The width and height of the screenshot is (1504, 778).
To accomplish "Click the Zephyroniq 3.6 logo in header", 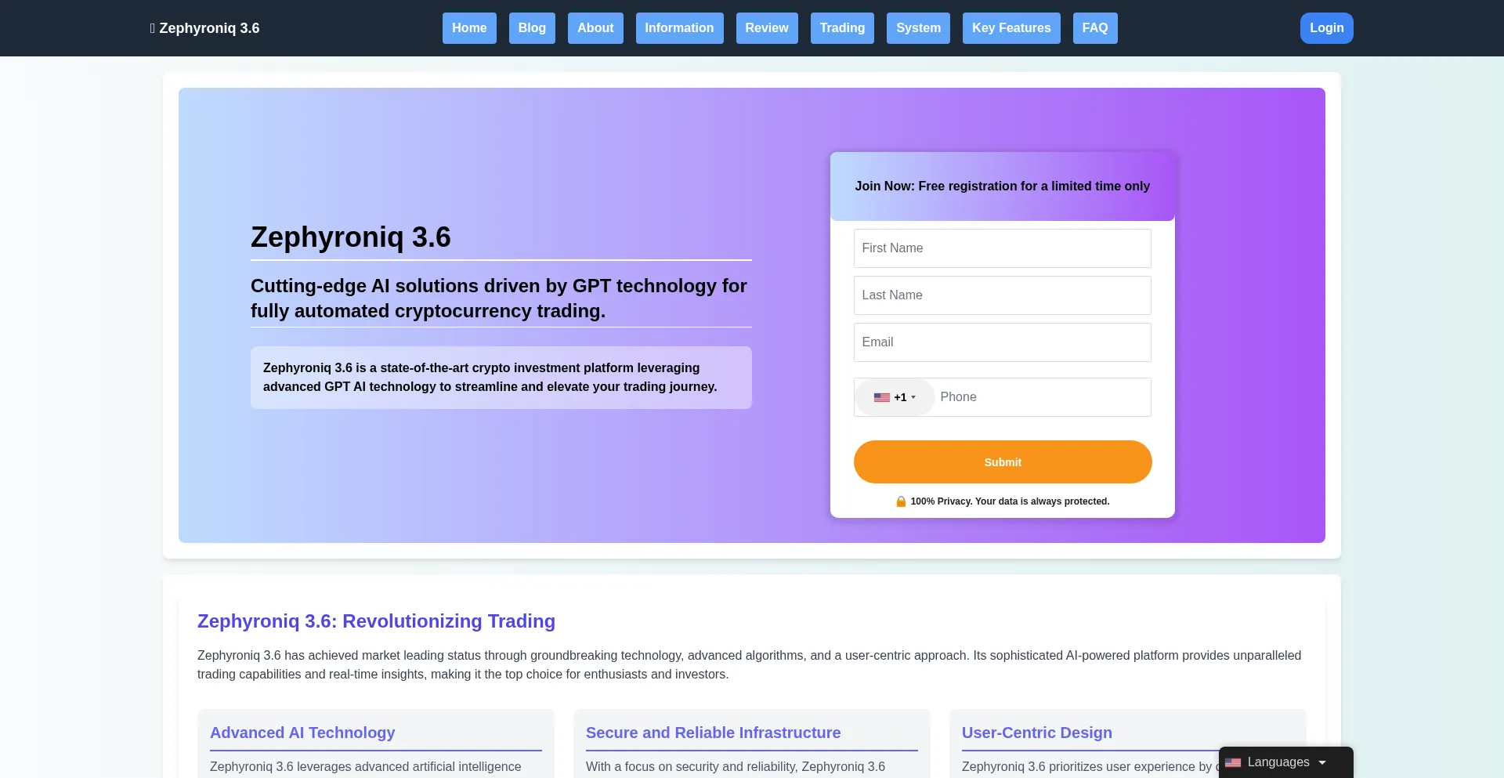I will pos(204,28).
